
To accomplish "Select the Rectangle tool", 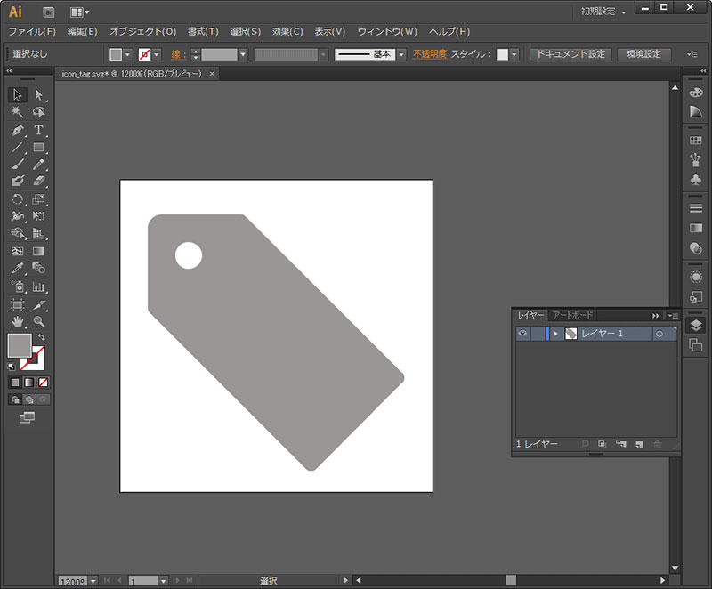I will (x=38, y=148).
